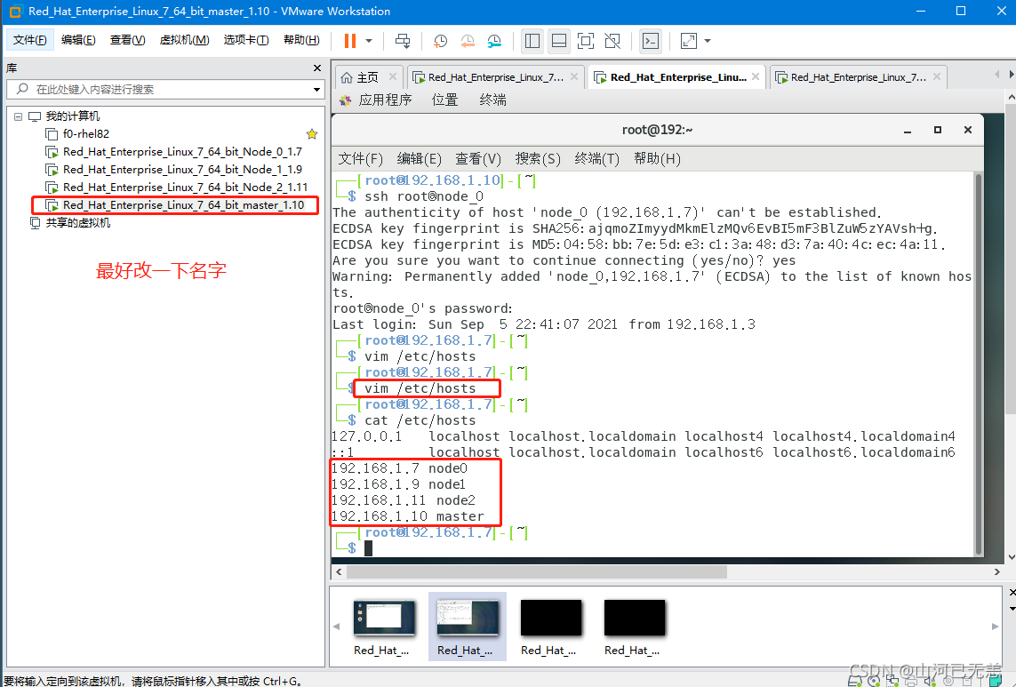1016x687 pixels.
Task: Close the last Red_Hat_Enterprise_Linux_7 tab
Action: coord(937,76)
